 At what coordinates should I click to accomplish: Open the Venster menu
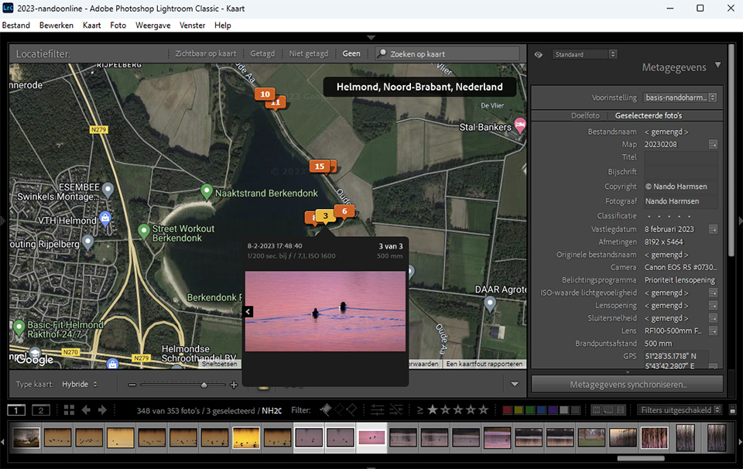192,25
